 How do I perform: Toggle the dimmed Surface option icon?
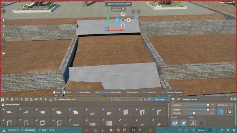tap(201, 123)
